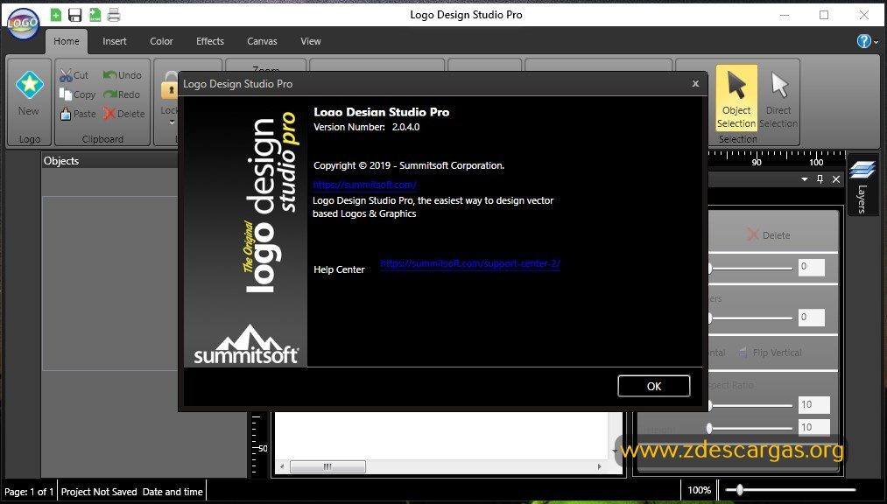
Task: Click Flip Vertical in properties panel
Action: pos(771,353)
